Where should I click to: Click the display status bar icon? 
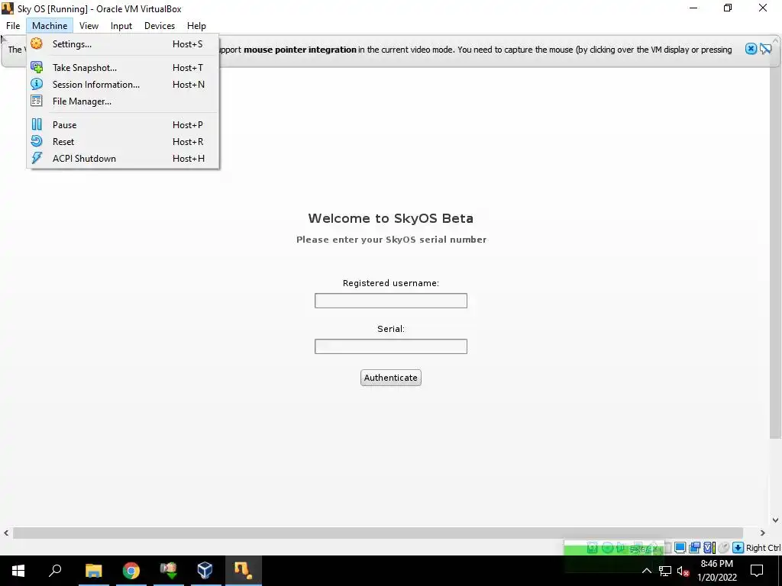tap(680, 548)
